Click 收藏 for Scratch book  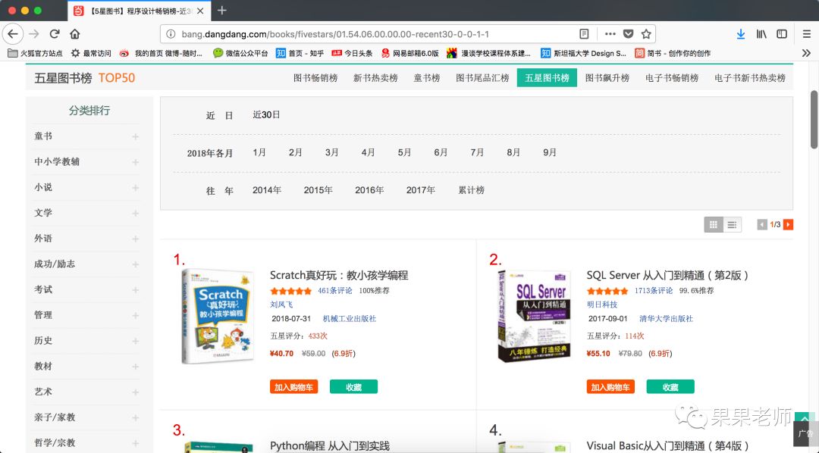(x=353, y=387)
